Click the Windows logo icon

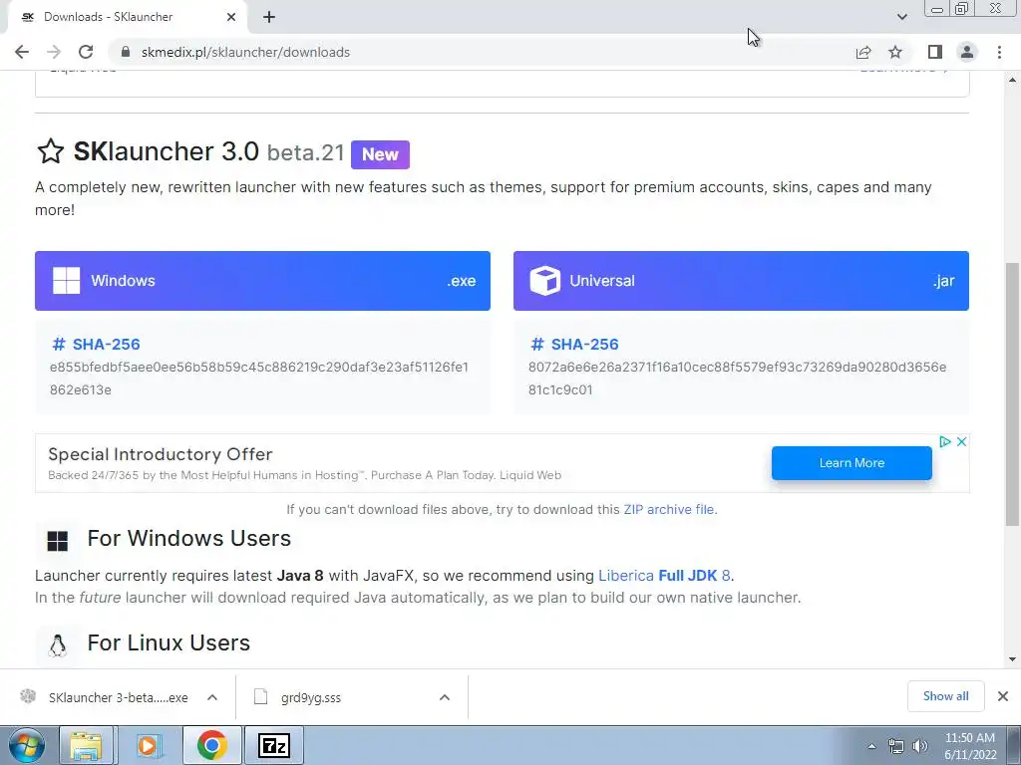click(67, 280)
